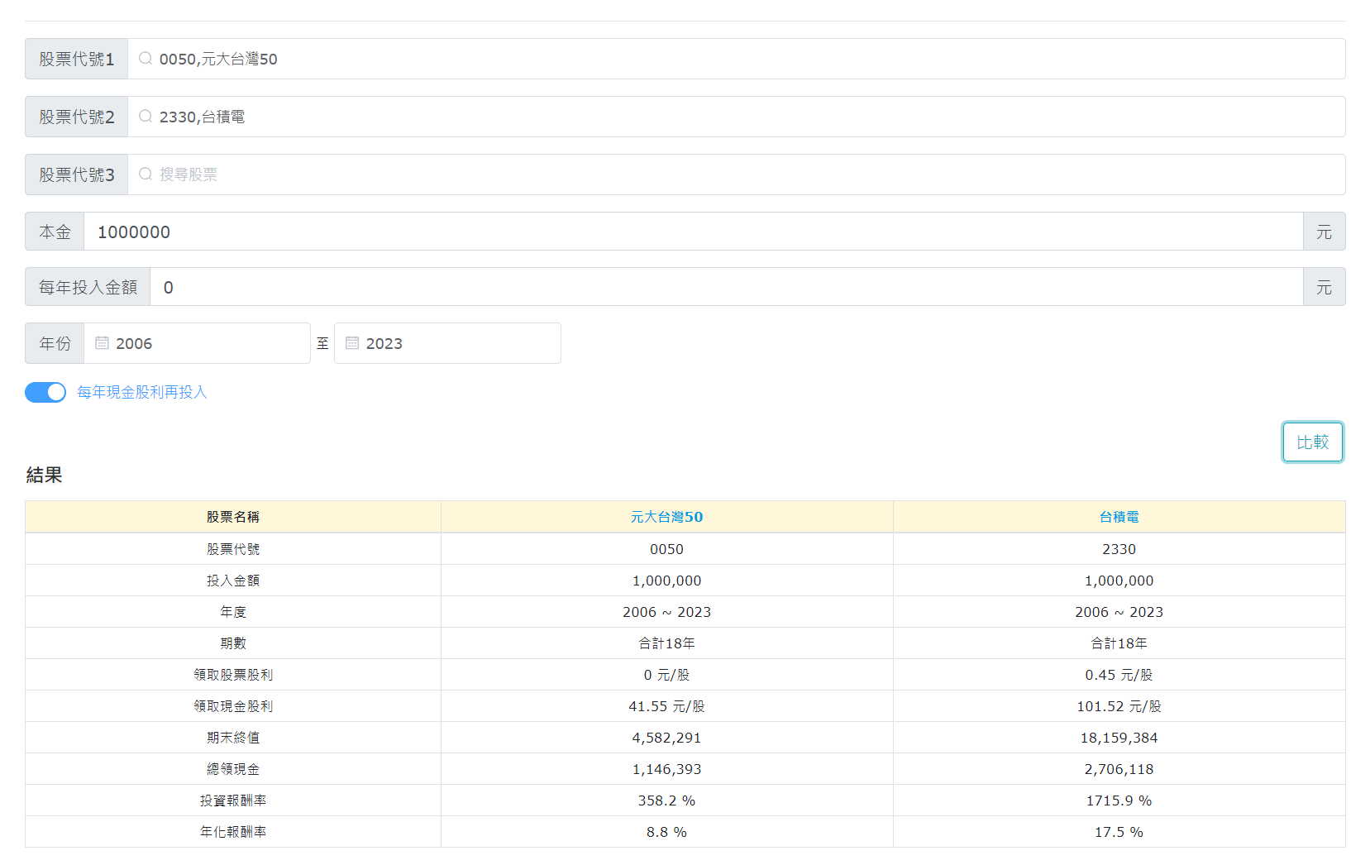Image resolution: width=1370 pixels, height=865 pixels.
Task: Click the calendar icon beside 2023
Action: pyautogui.click(x=352, y=343)
